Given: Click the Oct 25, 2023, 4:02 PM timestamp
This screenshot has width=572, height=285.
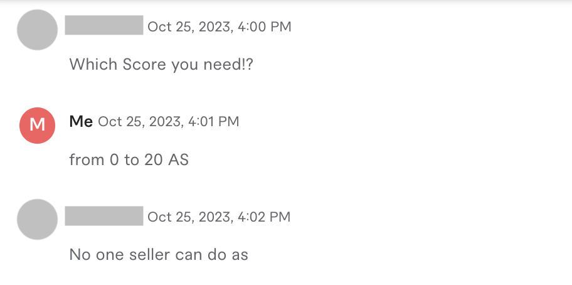Looking at the screenshot, I should (219, 217).
